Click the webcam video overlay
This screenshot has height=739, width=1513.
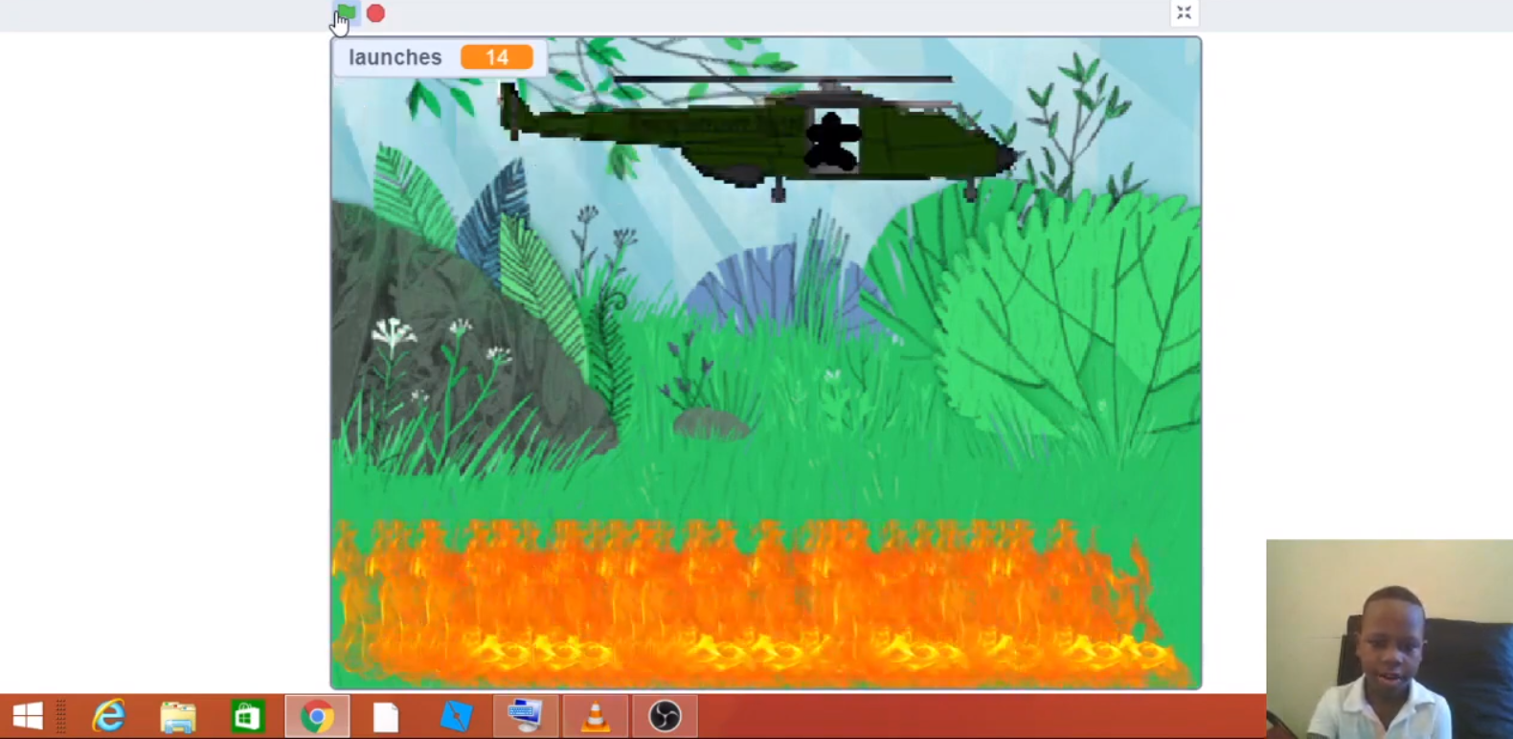point(1389,638)
